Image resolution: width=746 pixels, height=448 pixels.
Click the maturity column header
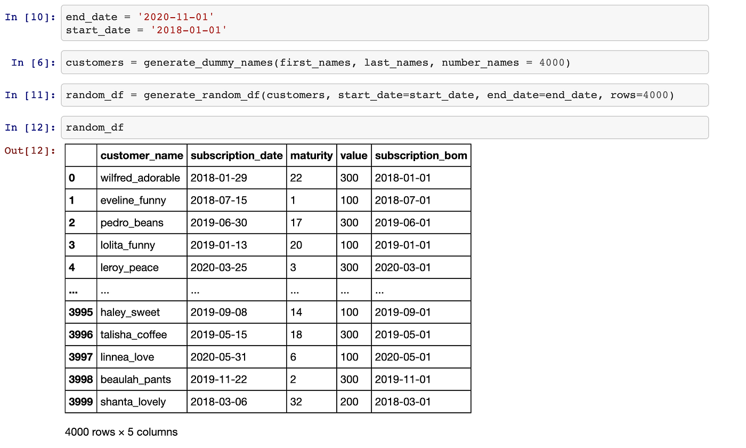[311, 155]
